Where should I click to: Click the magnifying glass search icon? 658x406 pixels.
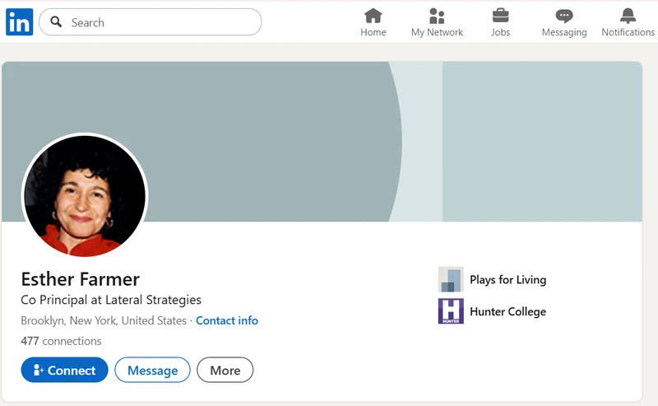56,22
